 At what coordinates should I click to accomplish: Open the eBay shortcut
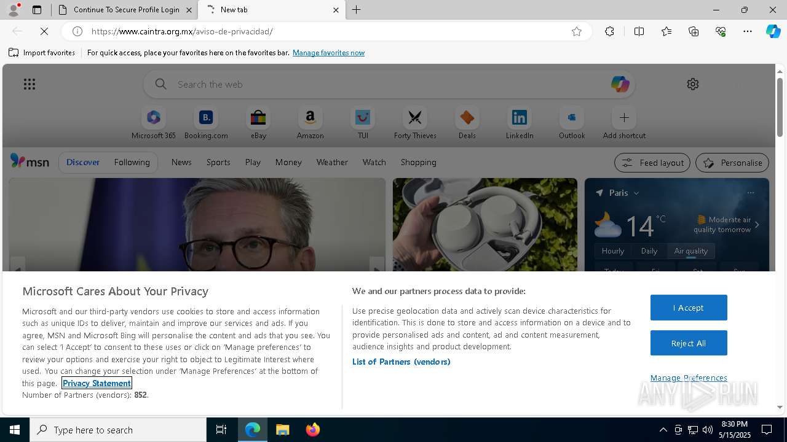pyautogui.click(x=258, y=123)
